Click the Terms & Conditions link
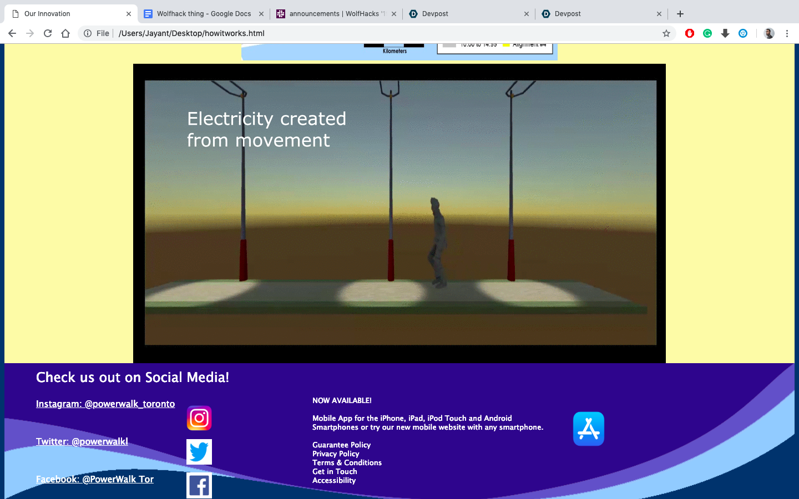799x499 pixels. pos(347,462)
